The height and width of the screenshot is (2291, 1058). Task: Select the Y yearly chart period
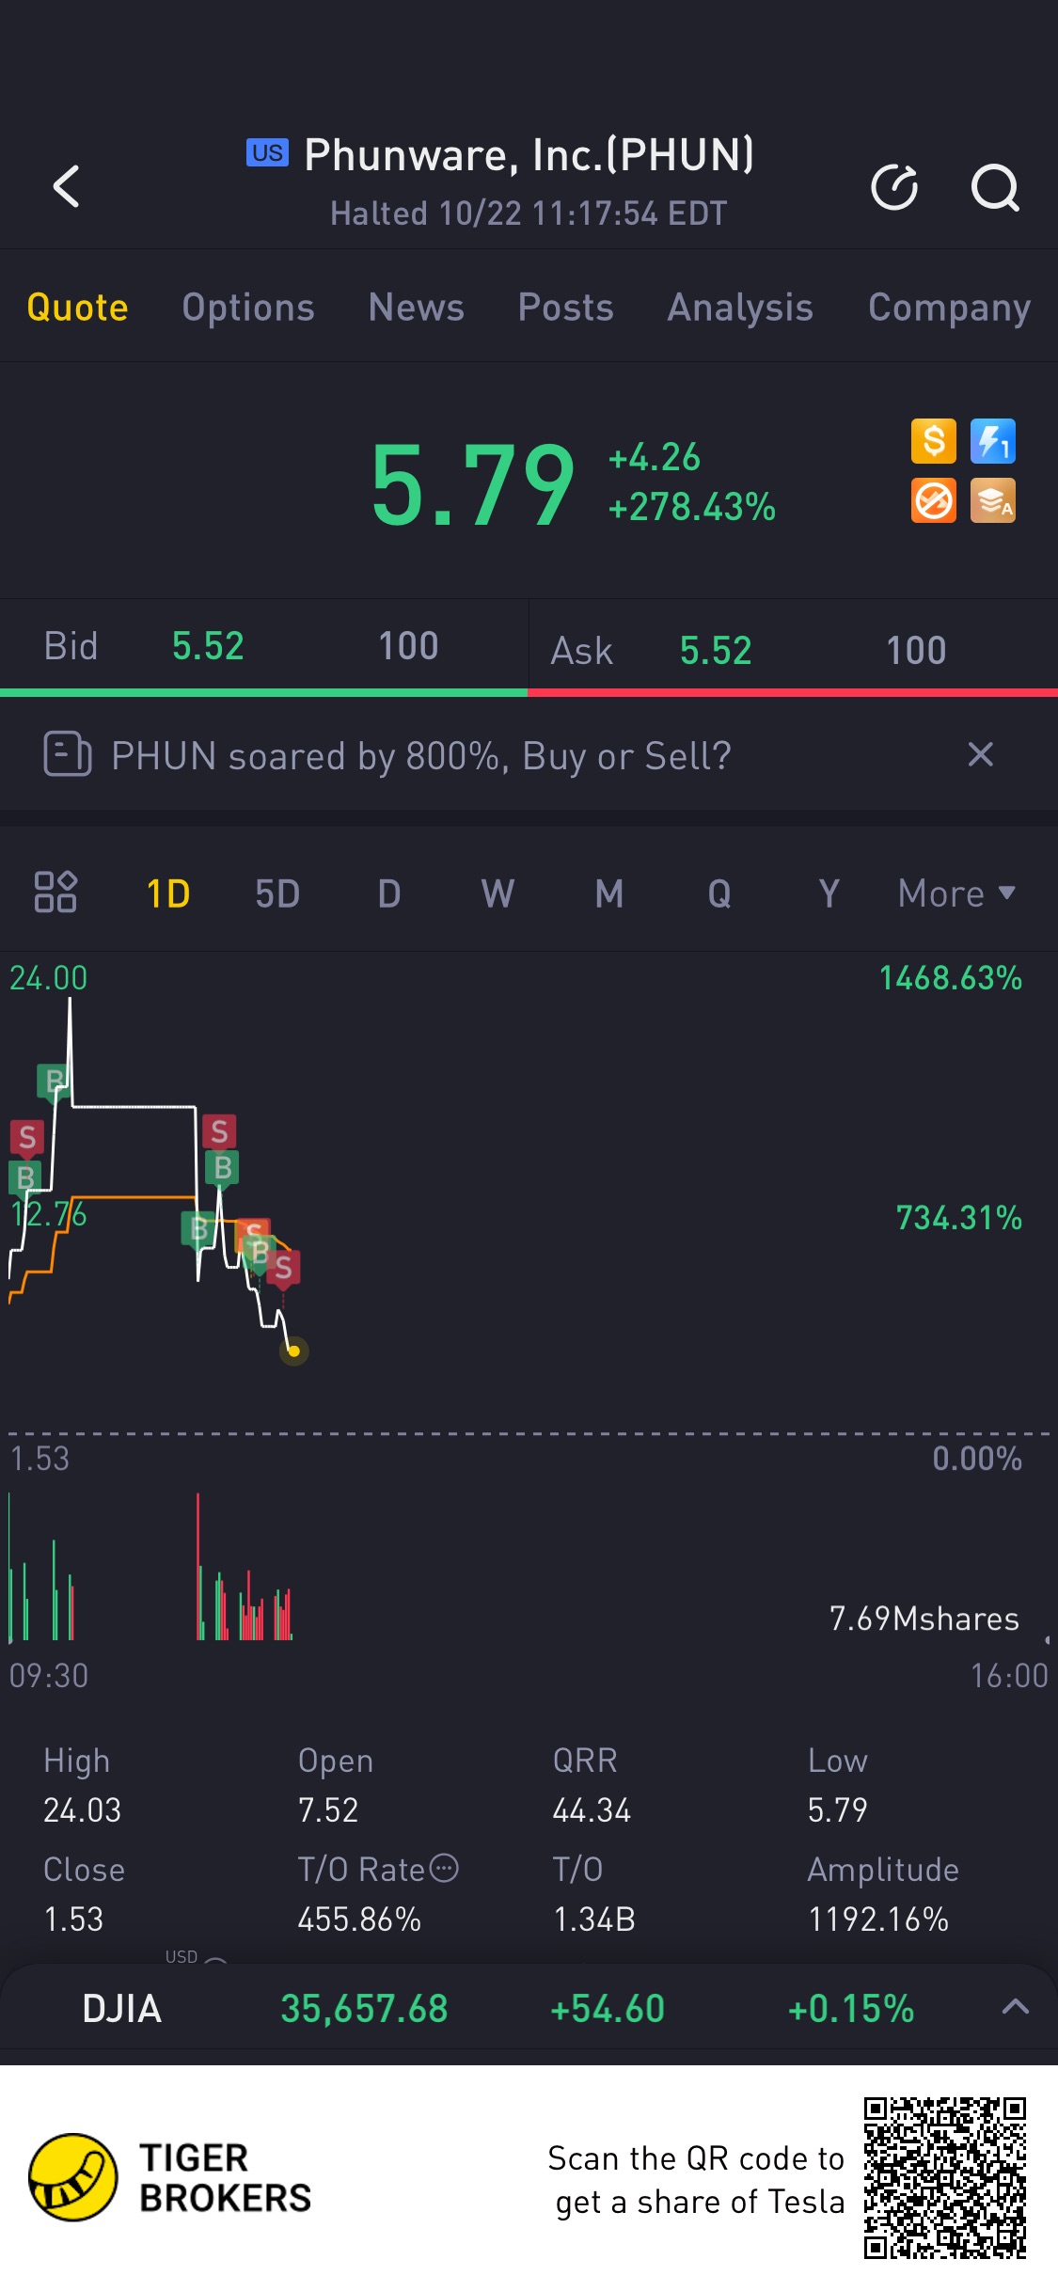click(x=829, y=893)
